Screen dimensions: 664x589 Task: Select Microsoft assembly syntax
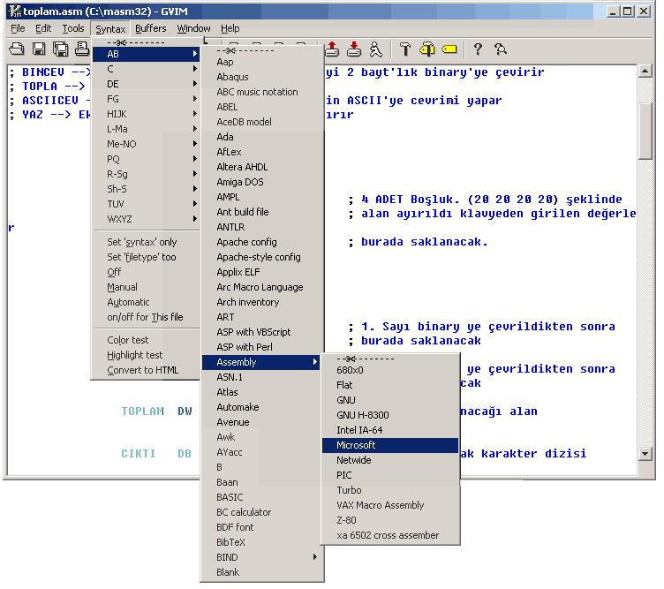pos(390,445)
